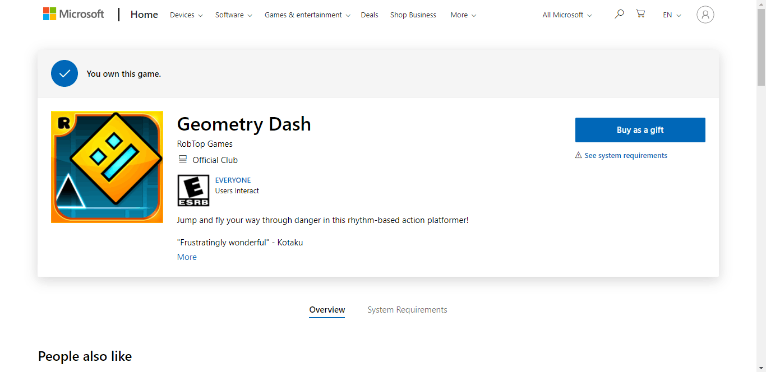
Task: Open the All Microsoft dropdown
Action: coord(567,15)
